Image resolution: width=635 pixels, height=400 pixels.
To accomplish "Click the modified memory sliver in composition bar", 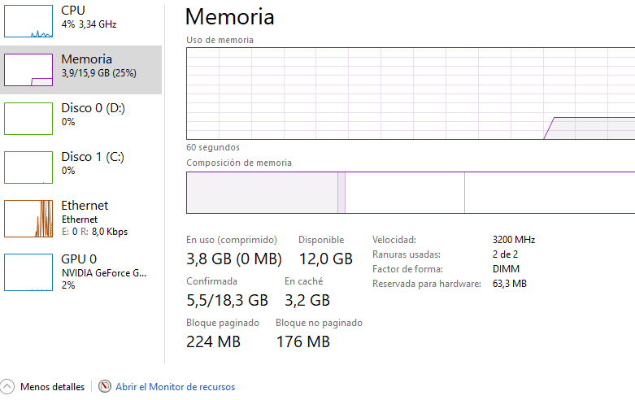I will tap(341, 193).
